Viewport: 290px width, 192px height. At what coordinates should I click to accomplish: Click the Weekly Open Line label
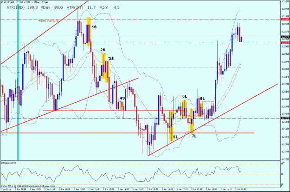point(48,21)
